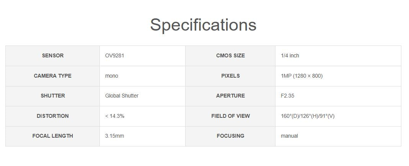Click the CMOS SIZE label
This screenshot has width=409, height=166.
[230, 56]
